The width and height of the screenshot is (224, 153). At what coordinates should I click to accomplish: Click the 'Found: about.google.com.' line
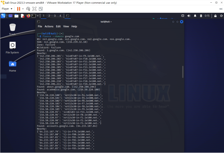[66, 87]
